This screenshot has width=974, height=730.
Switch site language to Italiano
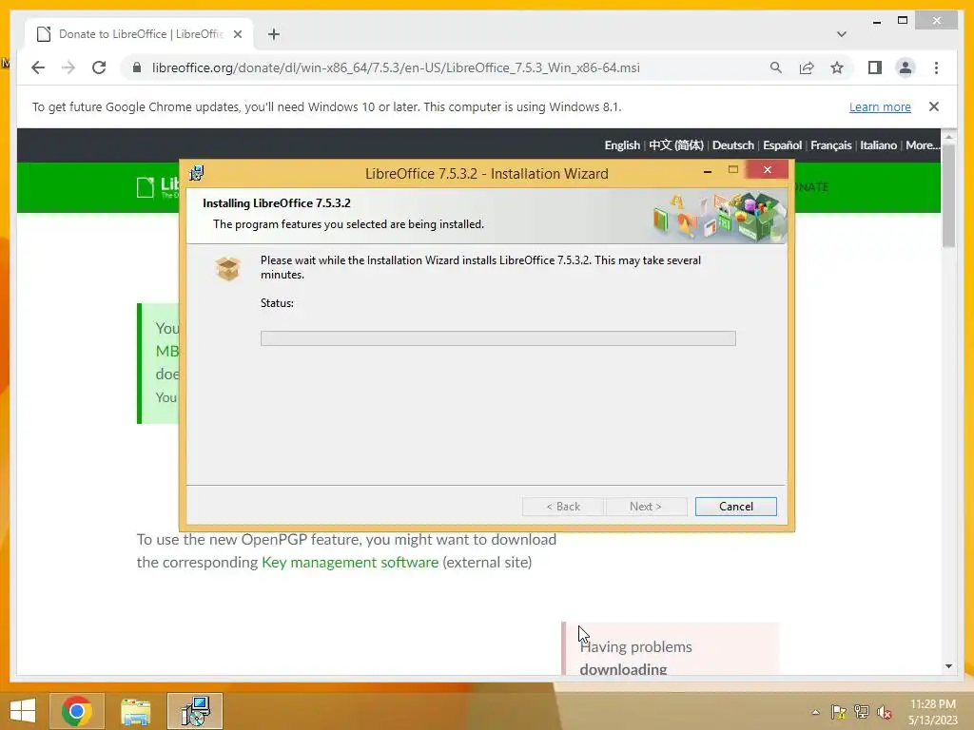(878, 145)
